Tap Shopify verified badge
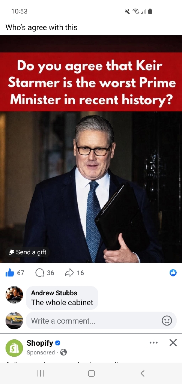 pos(58,343)
